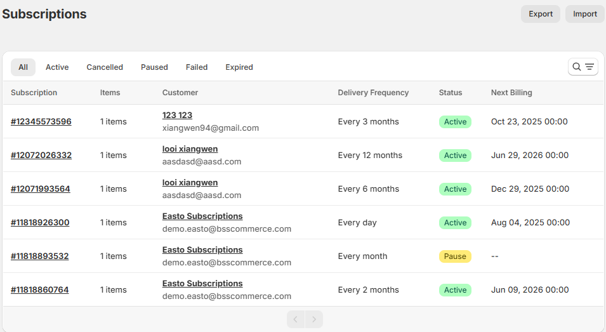Switch to the Active tab
Image resolution: width=606 pixels, height=332 pixels.
(x=57, y=67)
